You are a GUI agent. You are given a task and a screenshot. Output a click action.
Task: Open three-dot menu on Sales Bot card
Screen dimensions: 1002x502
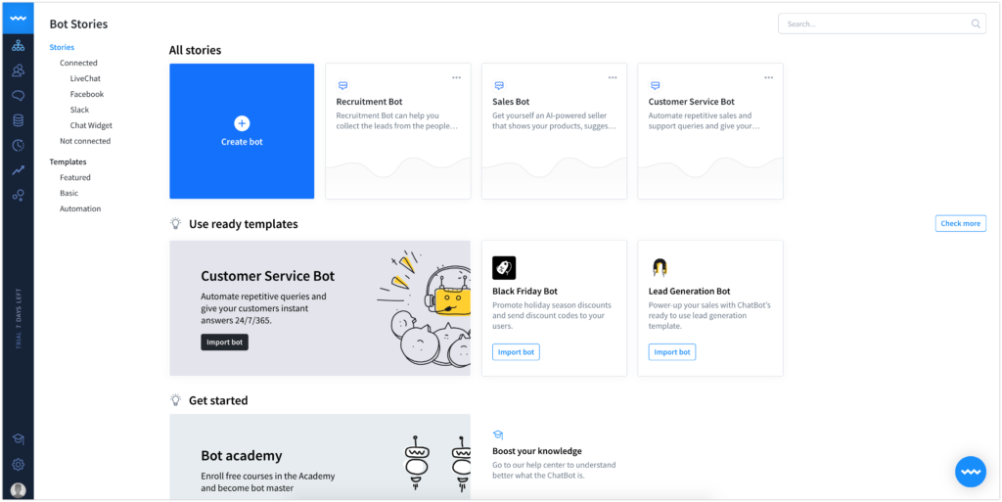613,78
